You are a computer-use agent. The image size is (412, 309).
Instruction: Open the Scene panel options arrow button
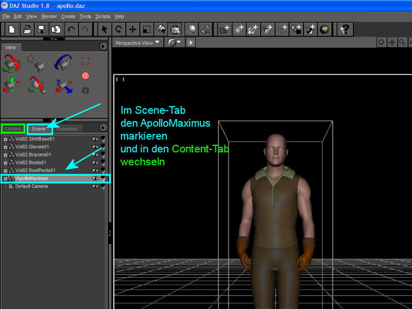103,128
